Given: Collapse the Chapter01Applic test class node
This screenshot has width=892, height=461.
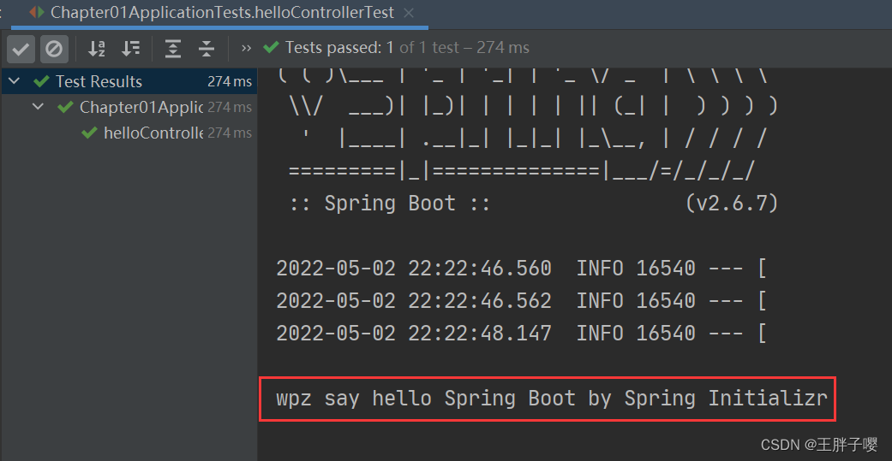Looking at the screenshot, I should click(38, 107).
